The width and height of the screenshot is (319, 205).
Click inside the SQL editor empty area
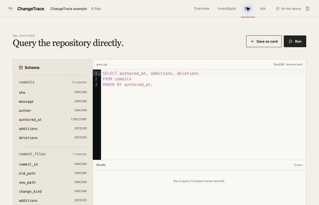tap(203, 124)
